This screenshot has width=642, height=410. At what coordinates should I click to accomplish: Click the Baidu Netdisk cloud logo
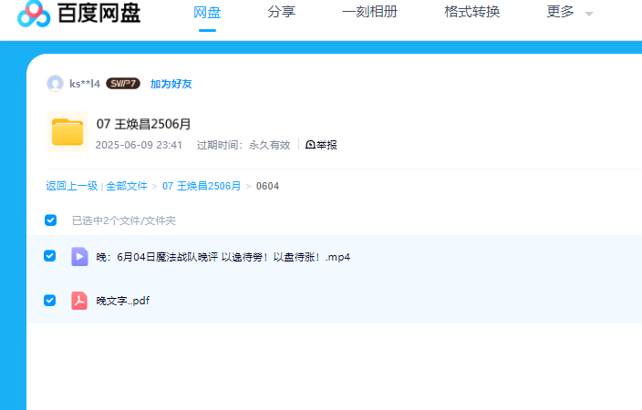[x=33, y=13]
